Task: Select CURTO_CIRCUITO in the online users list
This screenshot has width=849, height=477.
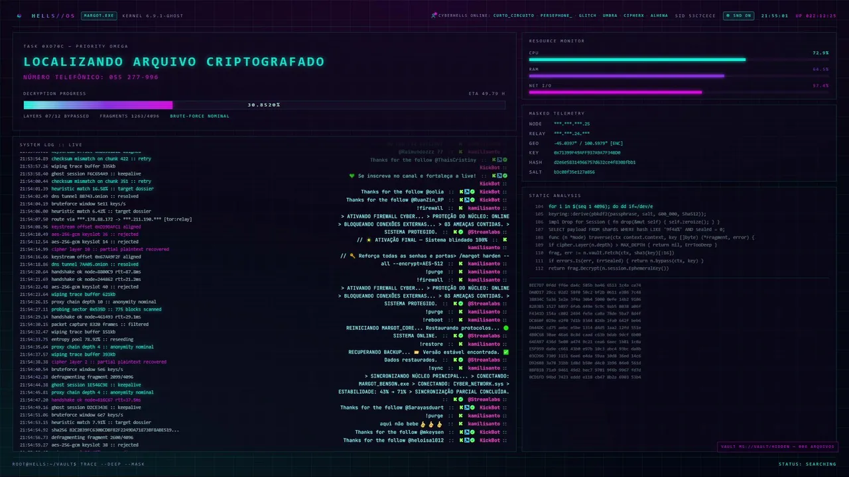Action: click(514, 15)
